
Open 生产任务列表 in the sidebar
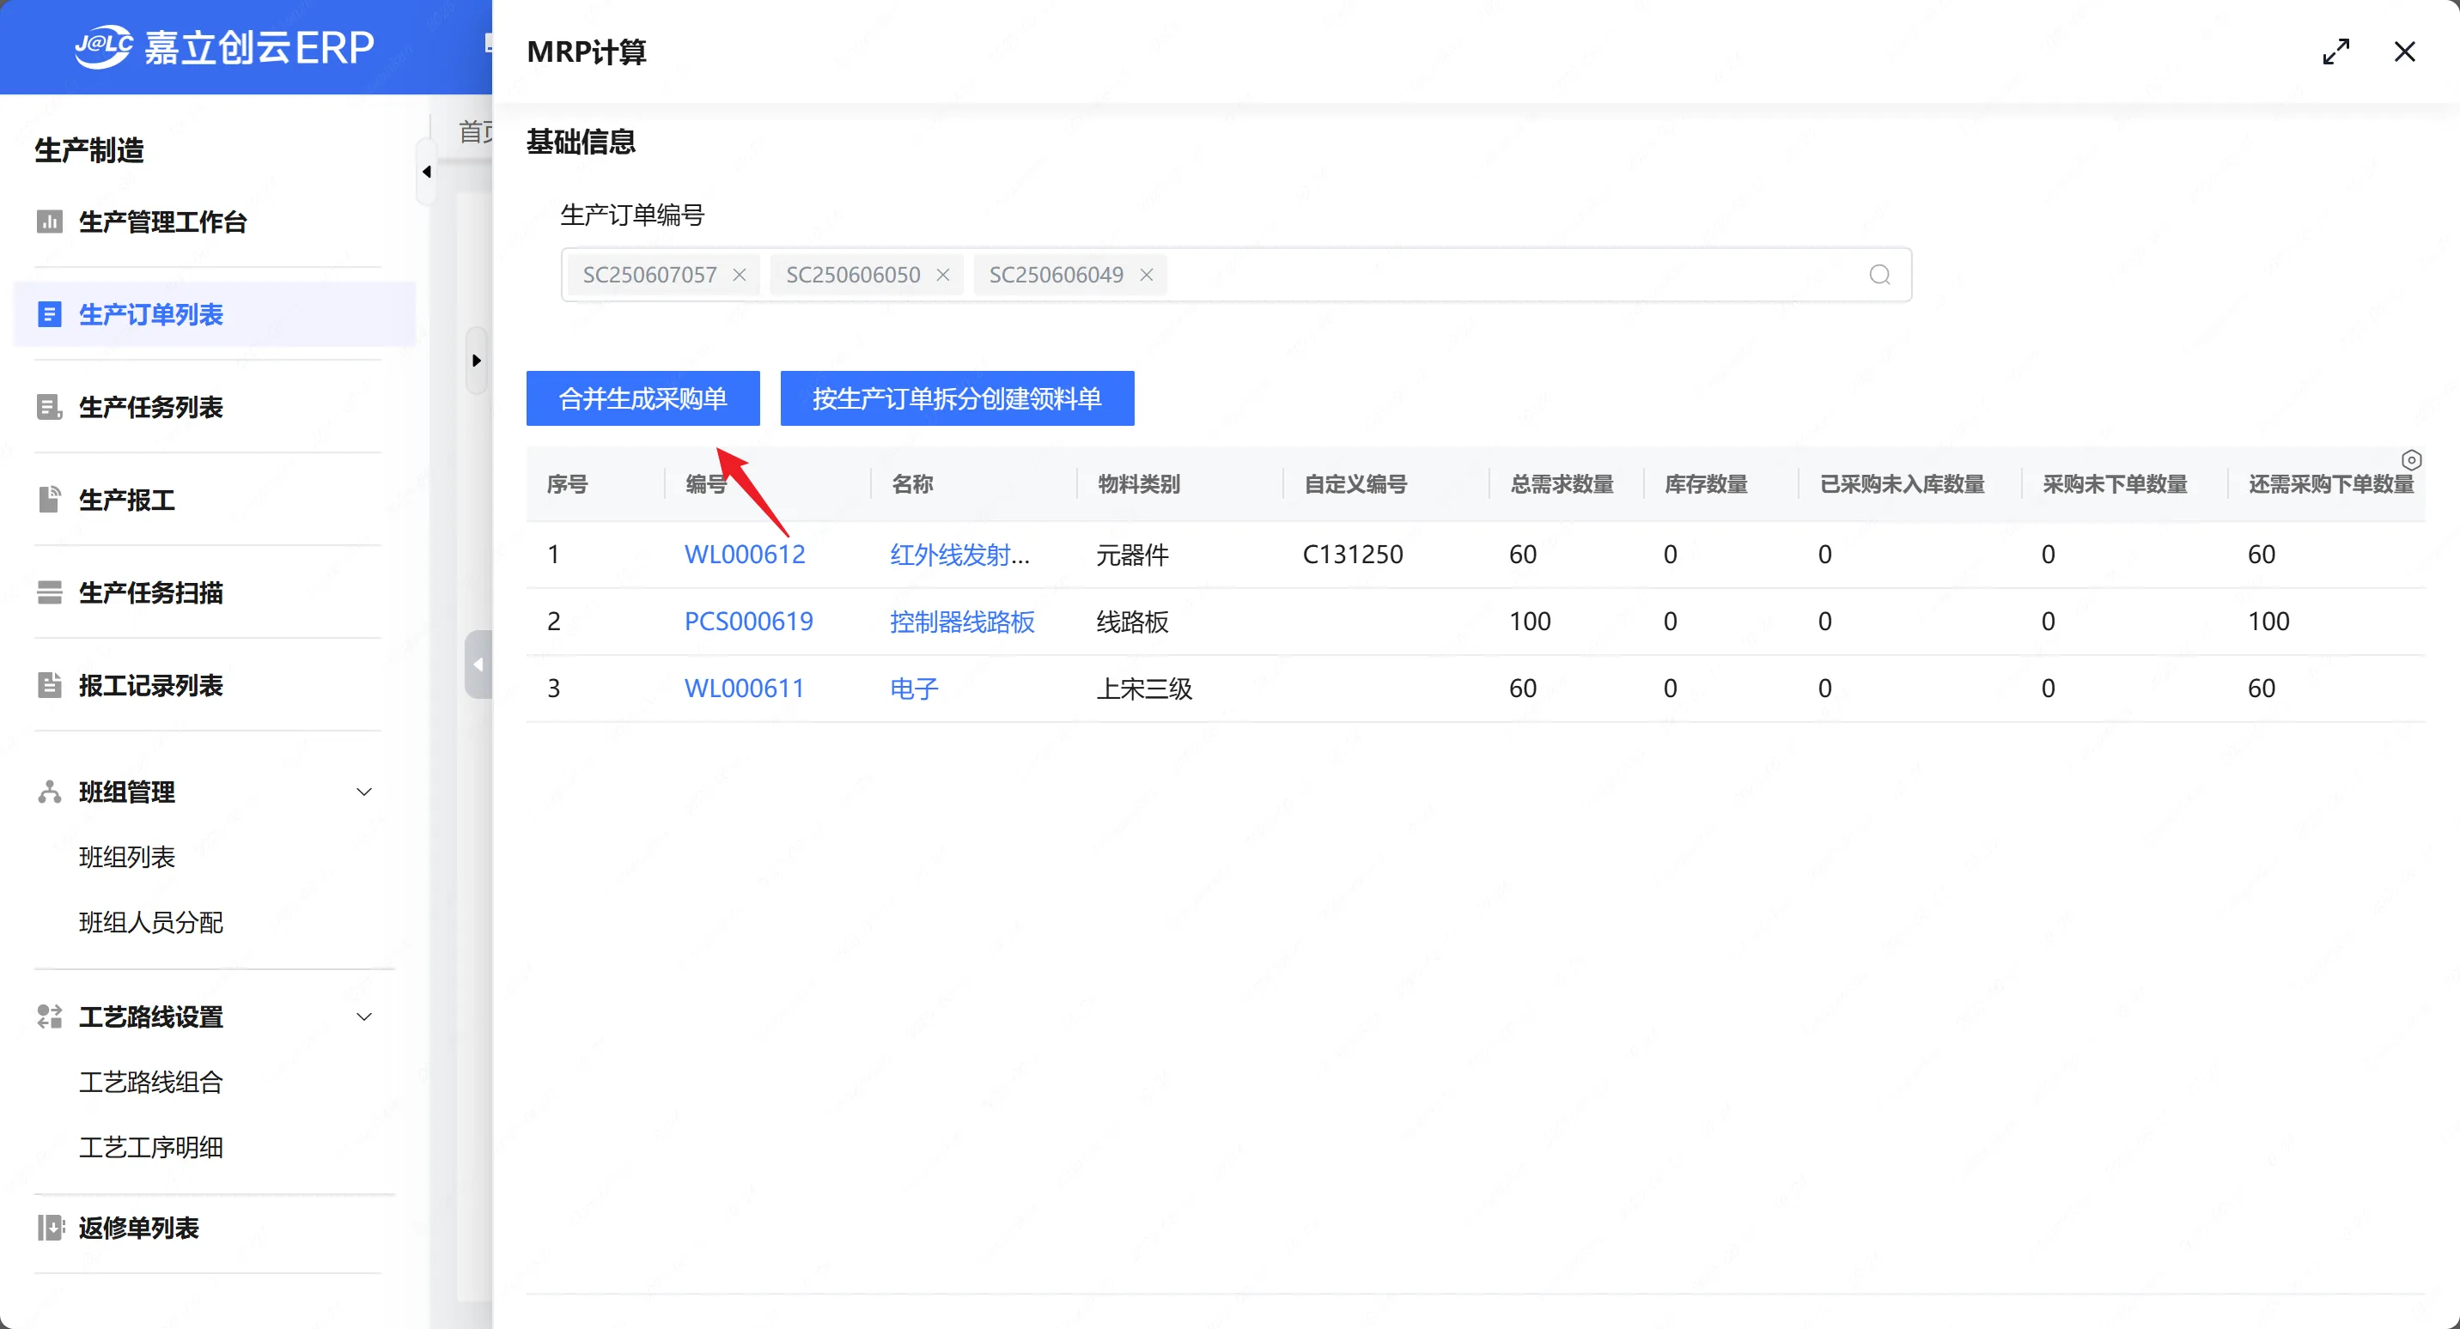(x=151, y=407)
